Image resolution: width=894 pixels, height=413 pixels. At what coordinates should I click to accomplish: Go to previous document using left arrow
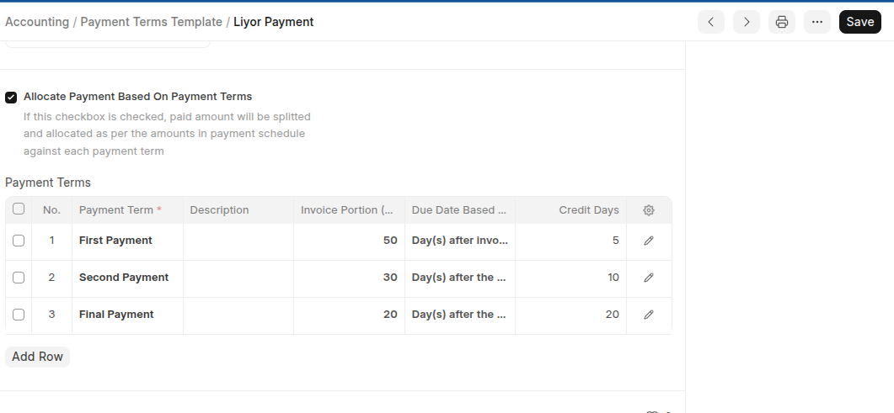pos(710,22)
